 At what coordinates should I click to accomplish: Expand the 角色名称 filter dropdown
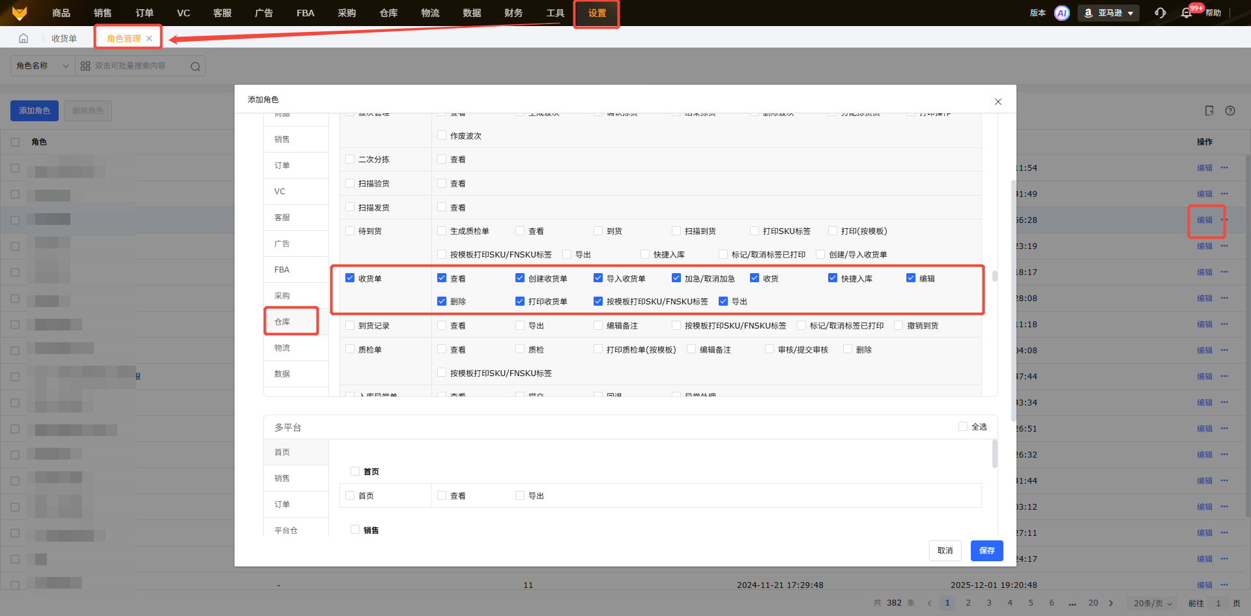42,66
